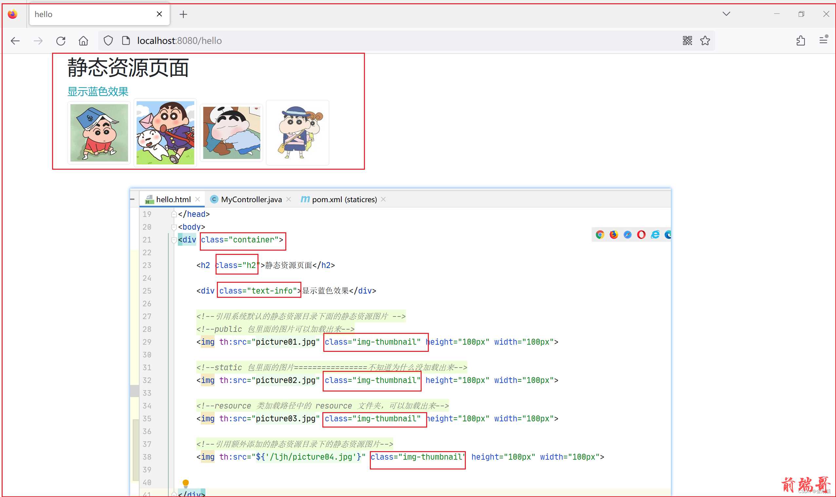Select the hello browser tab
The width and height of the screenshot is (836, 497).
(x=100, y=14)
